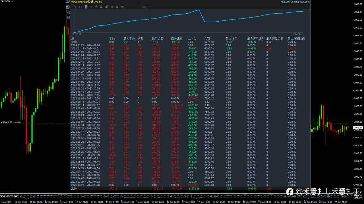Click the 合计 totals row label
Image resolution: width=364 pixels, height=204 pixels.
click(74, 188)
